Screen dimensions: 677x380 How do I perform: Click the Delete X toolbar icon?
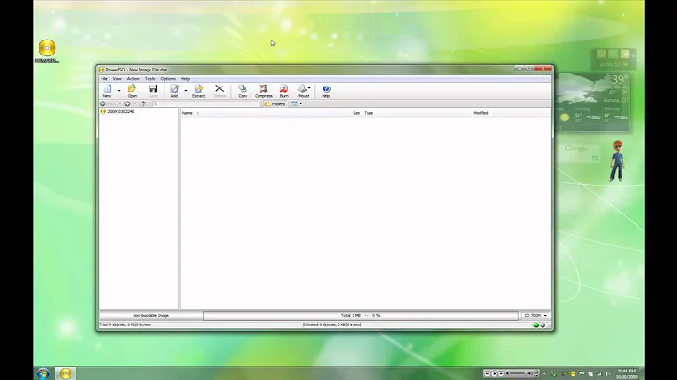219,90
